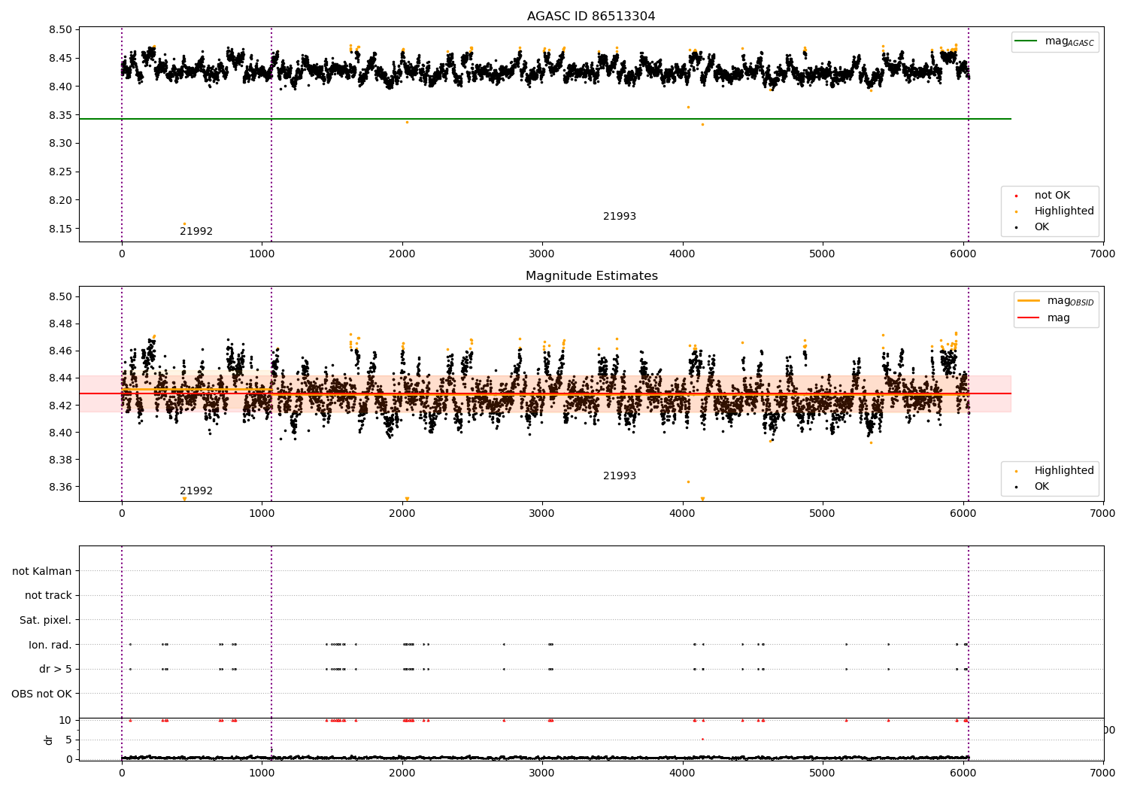Click the 8.15 y-axis tick in top plot
The height and width of the screenshot is (790, 1128).
[59, 229]
